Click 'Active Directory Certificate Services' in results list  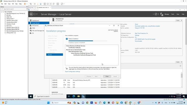tap(76, 46)
